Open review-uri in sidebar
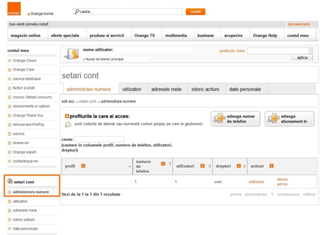This screenshot has width=330, height=235. pos(21,143)
